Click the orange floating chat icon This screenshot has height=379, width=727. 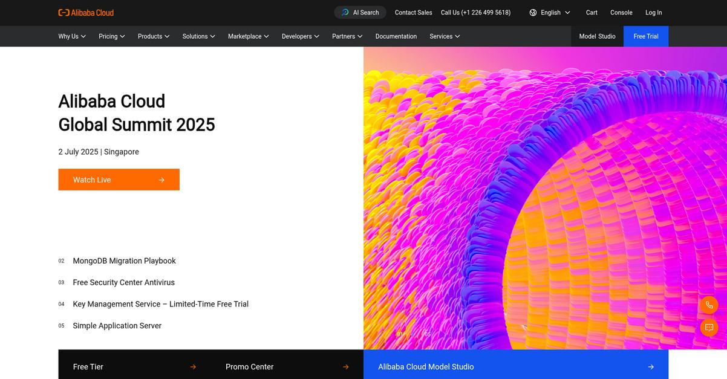pos(709,328)
